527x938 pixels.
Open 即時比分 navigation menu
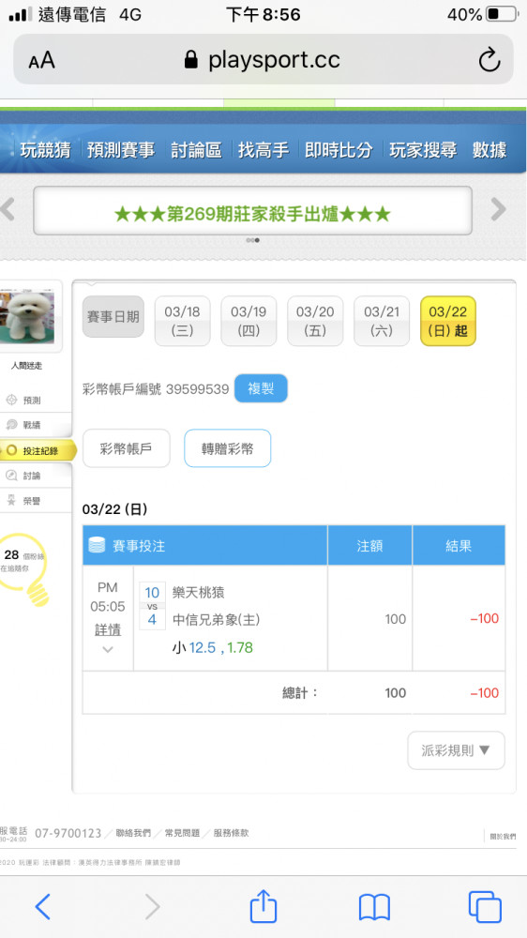coord(339,149)
